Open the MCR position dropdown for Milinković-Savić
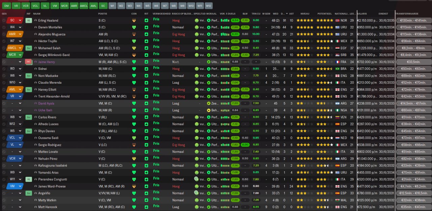Viewport: 432px width, 211px height. pos(15,55)
